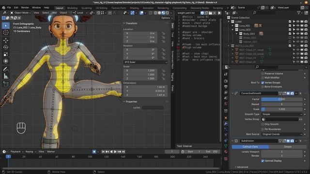Activate the Transform tool
Image resolution: width=310 pixels, height=174 pixels.
pos(6,61)
